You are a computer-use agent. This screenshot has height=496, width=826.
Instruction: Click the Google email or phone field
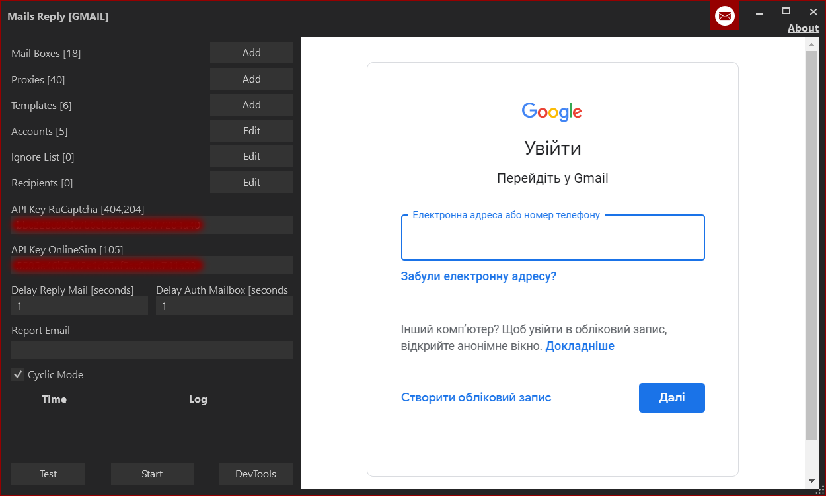(x=552, y=237)
